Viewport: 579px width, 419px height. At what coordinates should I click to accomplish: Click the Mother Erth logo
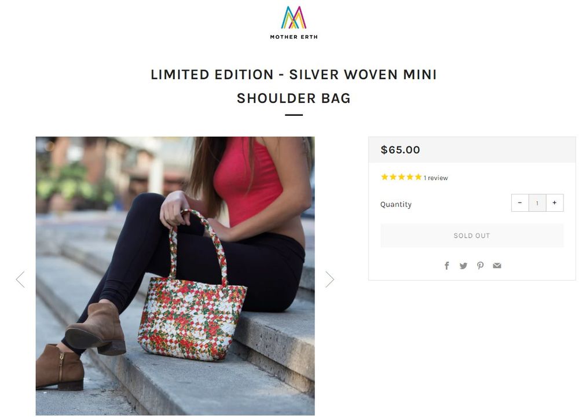pyautogui.click(x=294, y=23)
